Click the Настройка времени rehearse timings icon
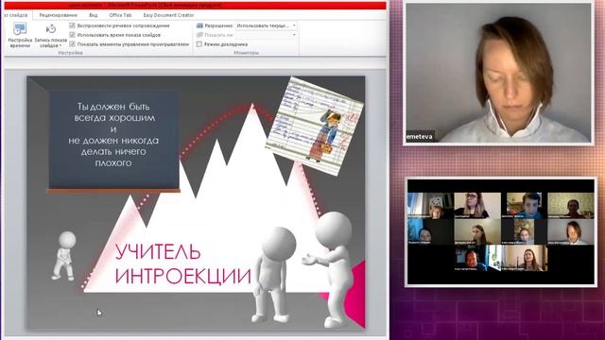605x340 pixels. pyautogui.click(x=20, y=29)
